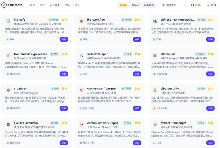Click the score 74 trophy badge on vibe-security

pos(211,89)
